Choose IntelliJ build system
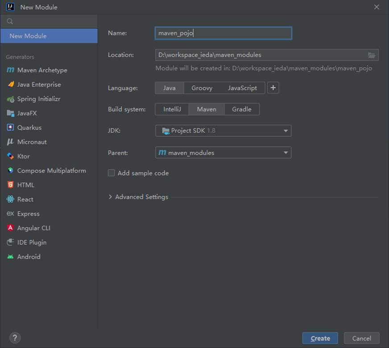Screen dimensions: 389x348 click(172, 109)
